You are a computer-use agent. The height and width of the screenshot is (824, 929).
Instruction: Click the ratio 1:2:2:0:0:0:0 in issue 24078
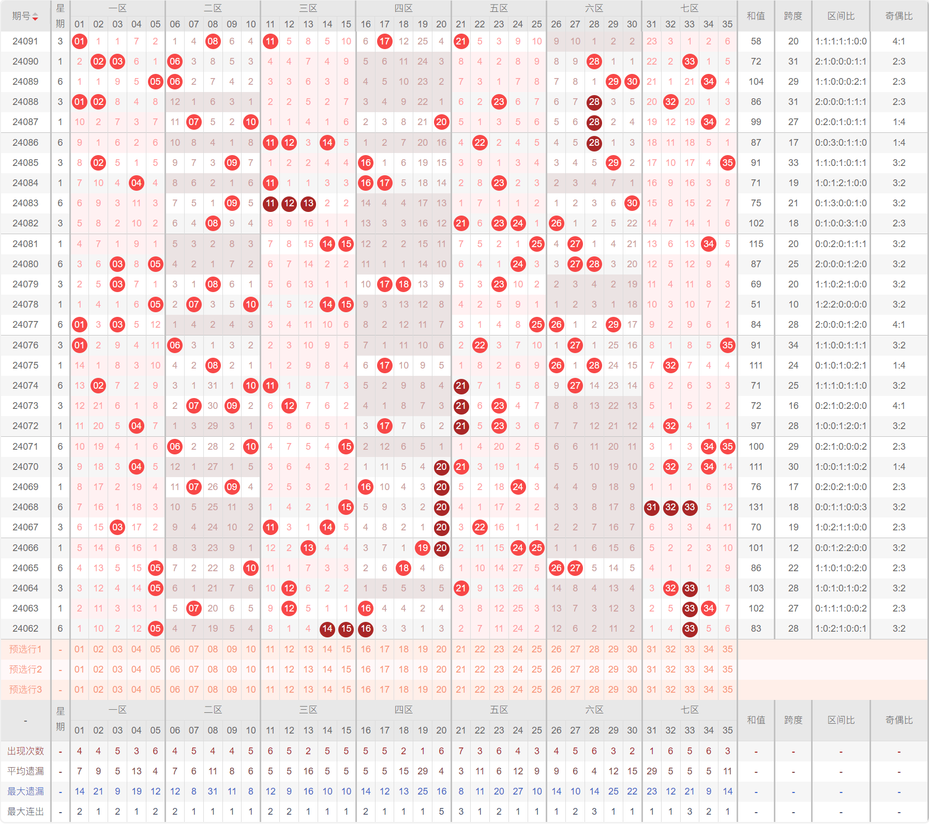tap(841, 304)
